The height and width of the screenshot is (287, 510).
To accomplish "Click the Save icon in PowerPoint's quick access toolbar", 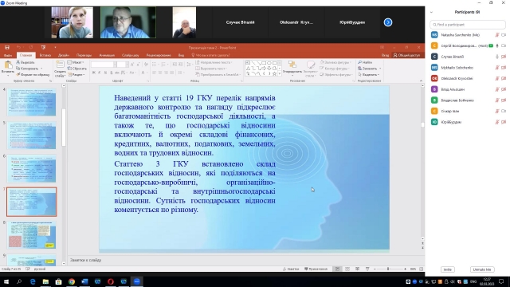I will (7, 48).
